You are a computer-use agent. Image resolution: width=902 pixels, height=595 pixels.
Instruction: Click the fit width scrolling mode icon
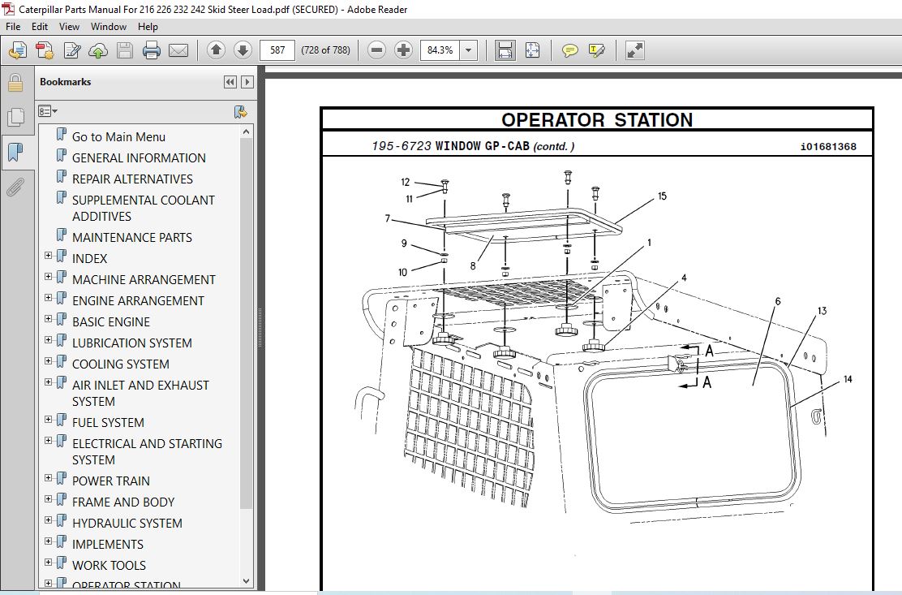point(505,50)
